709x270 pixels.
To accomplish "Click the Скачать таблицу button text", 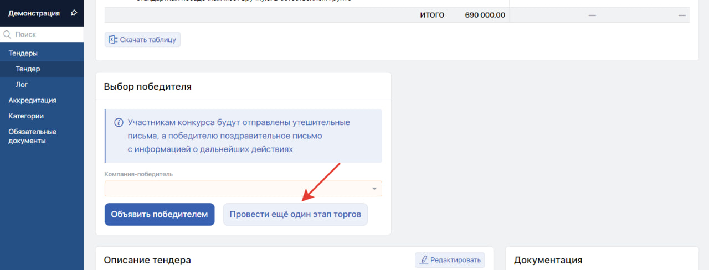I will tap(148, 39).
